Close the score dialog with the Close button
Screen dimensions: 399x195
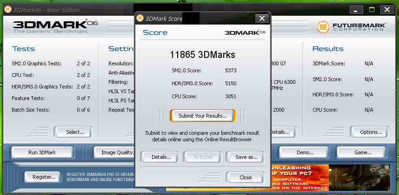point(245,177)
